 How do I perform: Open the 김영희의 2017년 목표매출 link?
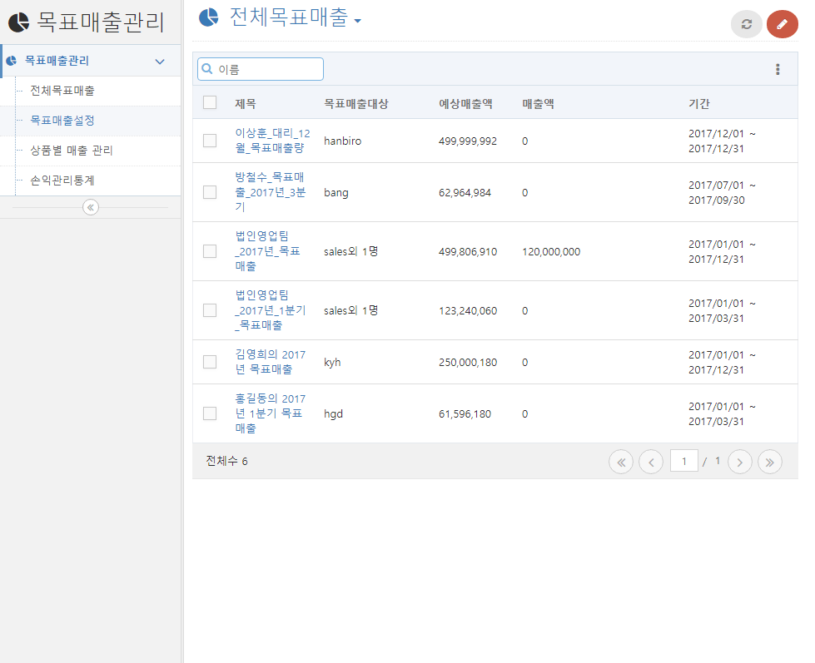click(x=271, y=362)
